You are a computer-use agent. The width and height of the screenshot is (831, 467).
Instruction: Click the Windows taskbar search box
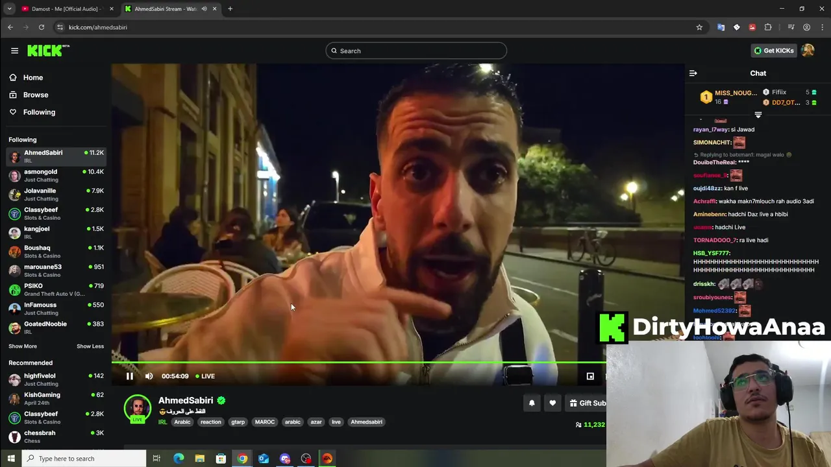point(84,459)
